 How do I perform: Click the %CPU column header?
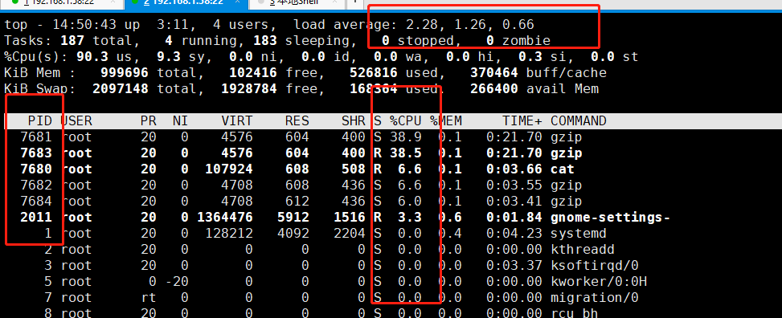(405, 121)
